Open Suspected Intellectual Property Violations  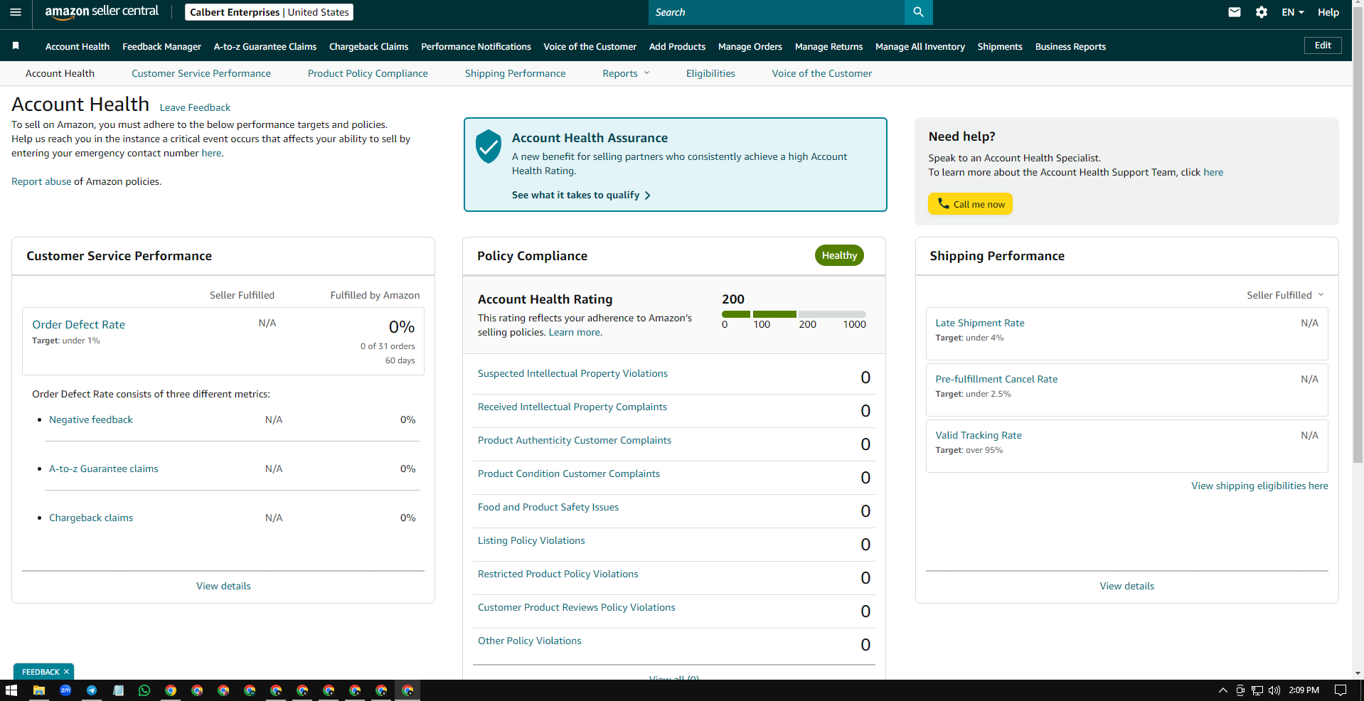(572, 373)
